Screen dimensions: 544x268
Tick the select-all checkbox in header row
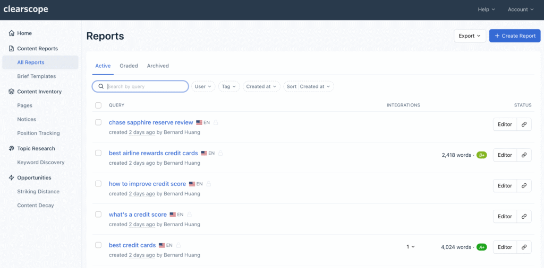point(98,105)
